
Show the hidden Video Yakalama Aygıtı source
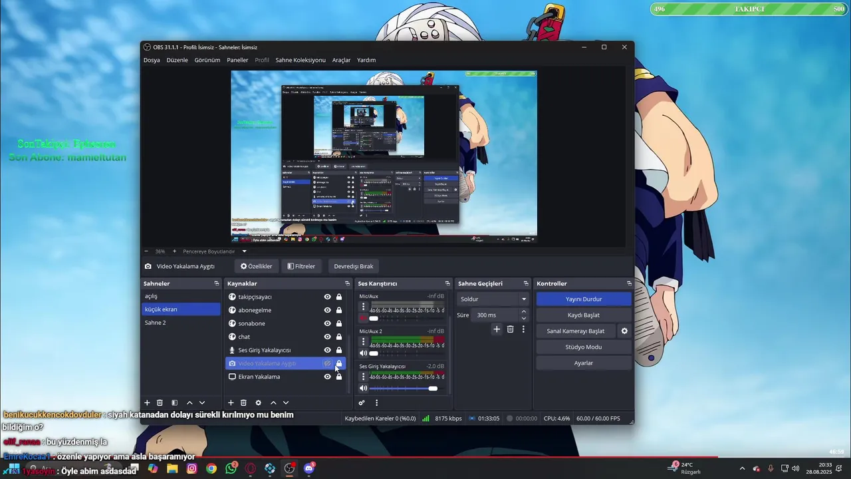(x=327, y=363)
